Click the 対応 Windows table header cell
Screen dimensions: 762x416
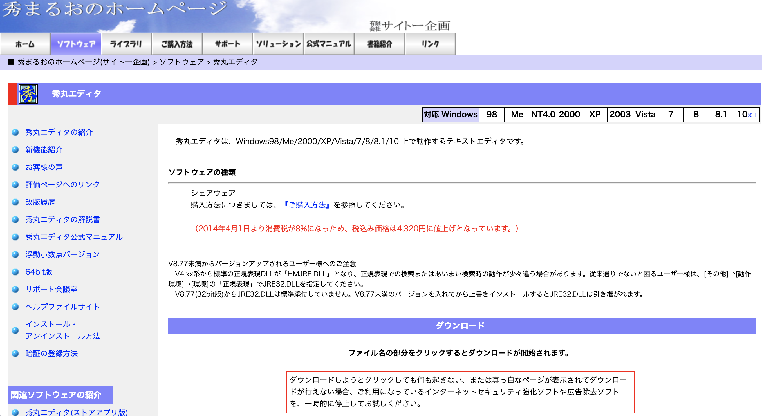tap(451, 115)
